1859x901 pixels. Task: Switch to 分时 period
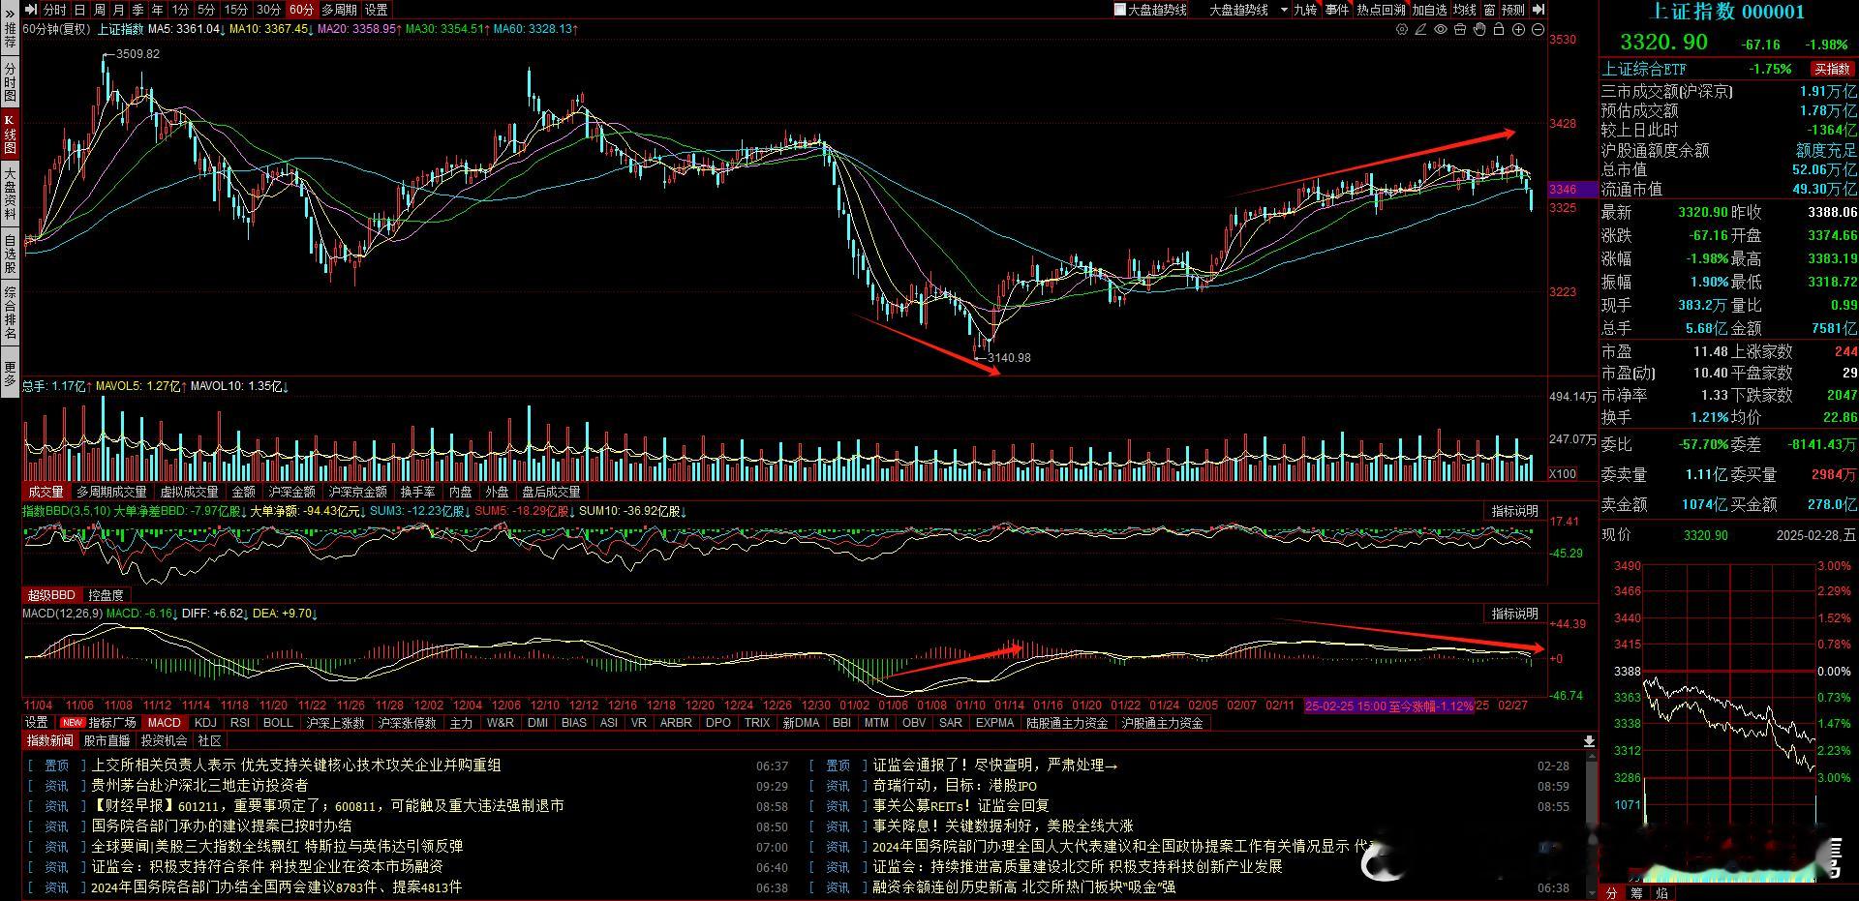pos(55,10)
